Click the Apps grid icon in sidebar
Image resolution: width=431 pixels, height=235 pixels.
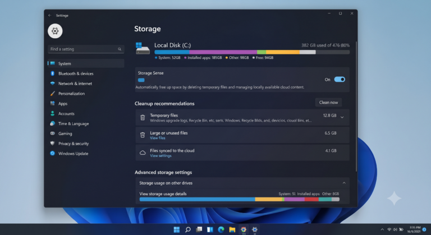tap(53, 103)
